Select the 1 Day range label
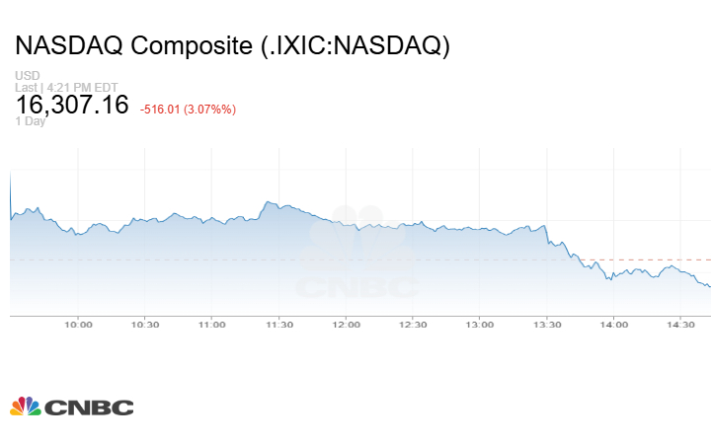The height and width of the screenshot is (444, 711). [31, 121]
